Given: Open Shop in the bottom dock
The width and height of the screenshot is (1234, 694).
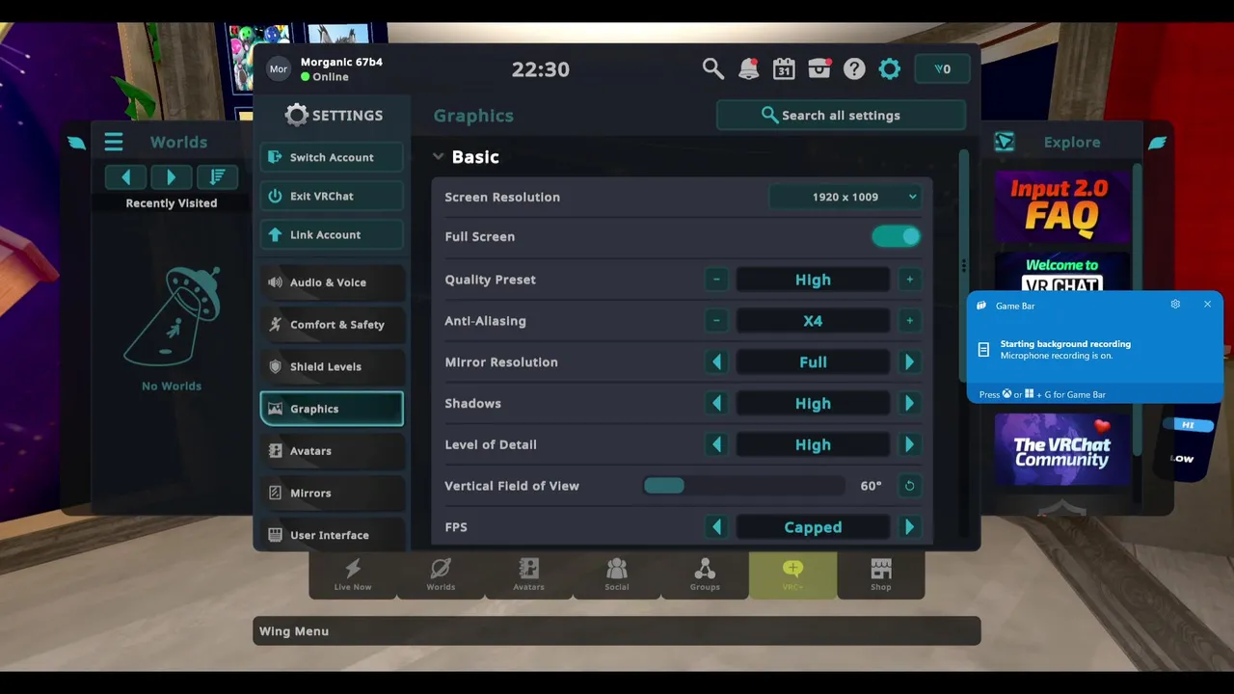Looking at the screenshot, I should point(881,574).
